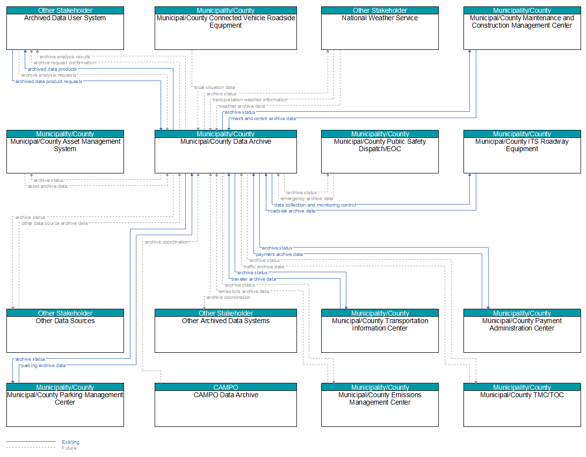
Task: Click 'archive status' label directly above 'asset archive data'
Action: click(48, 180)
